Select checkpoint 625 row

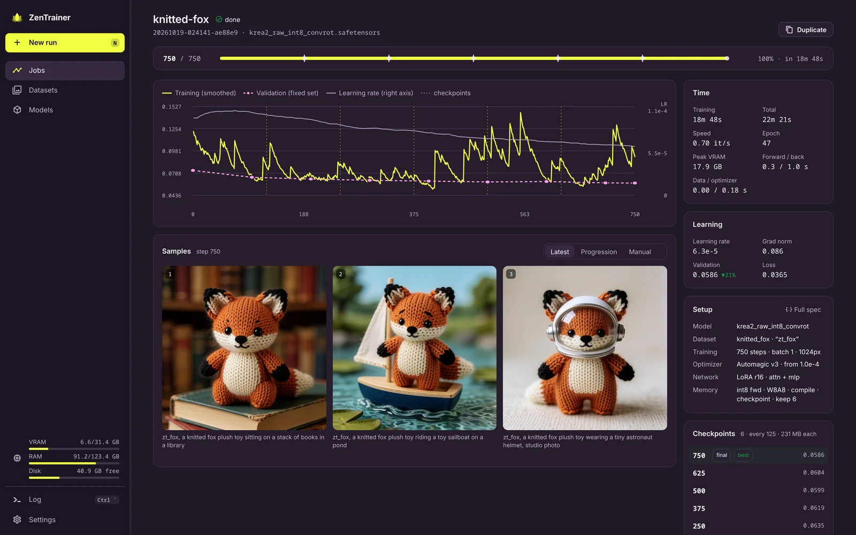point(758,473)
